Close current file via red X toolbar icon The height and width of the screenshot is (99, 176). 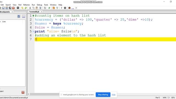click(x=13, y=8)
